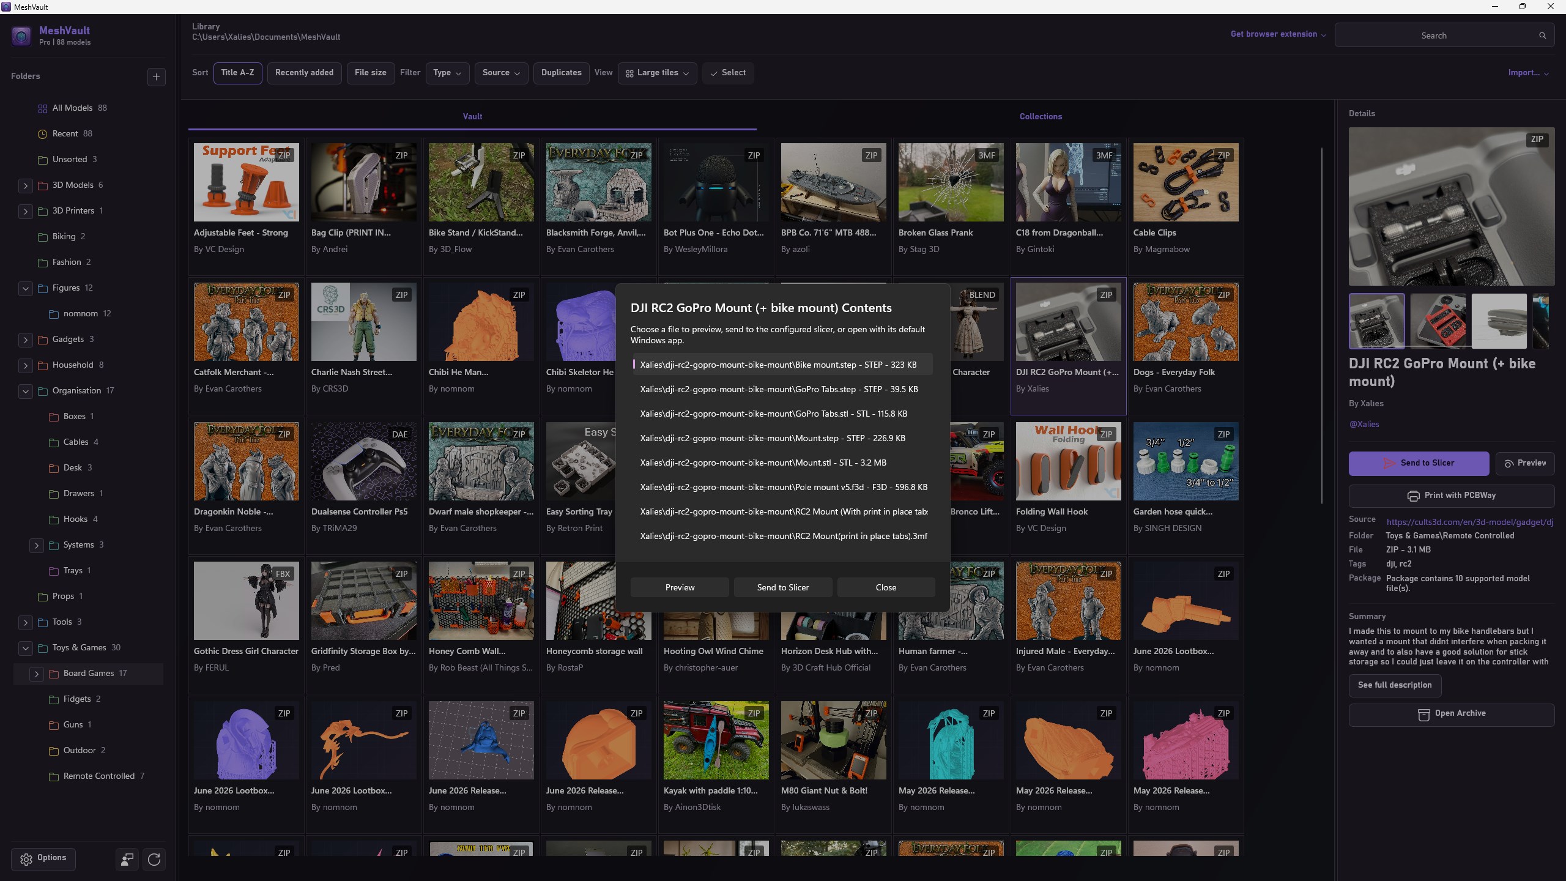Open the @Xalies profile link

[1364, 424]
